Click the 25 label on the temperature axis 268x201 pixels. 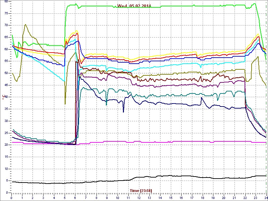click(x=6, y=133)
